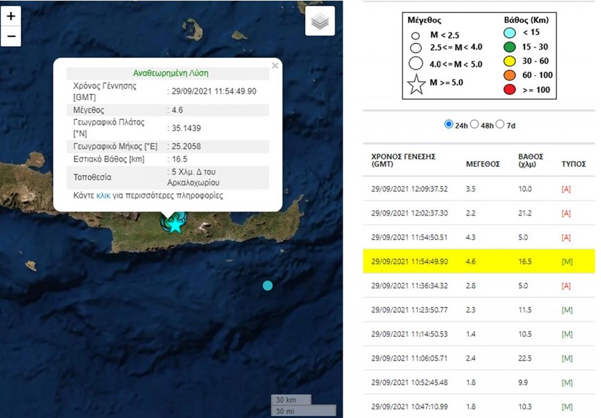Click the 'M < 2.5' legend circle
The height and width of the screenshot is (418, 601).
[x=415, y=36]
